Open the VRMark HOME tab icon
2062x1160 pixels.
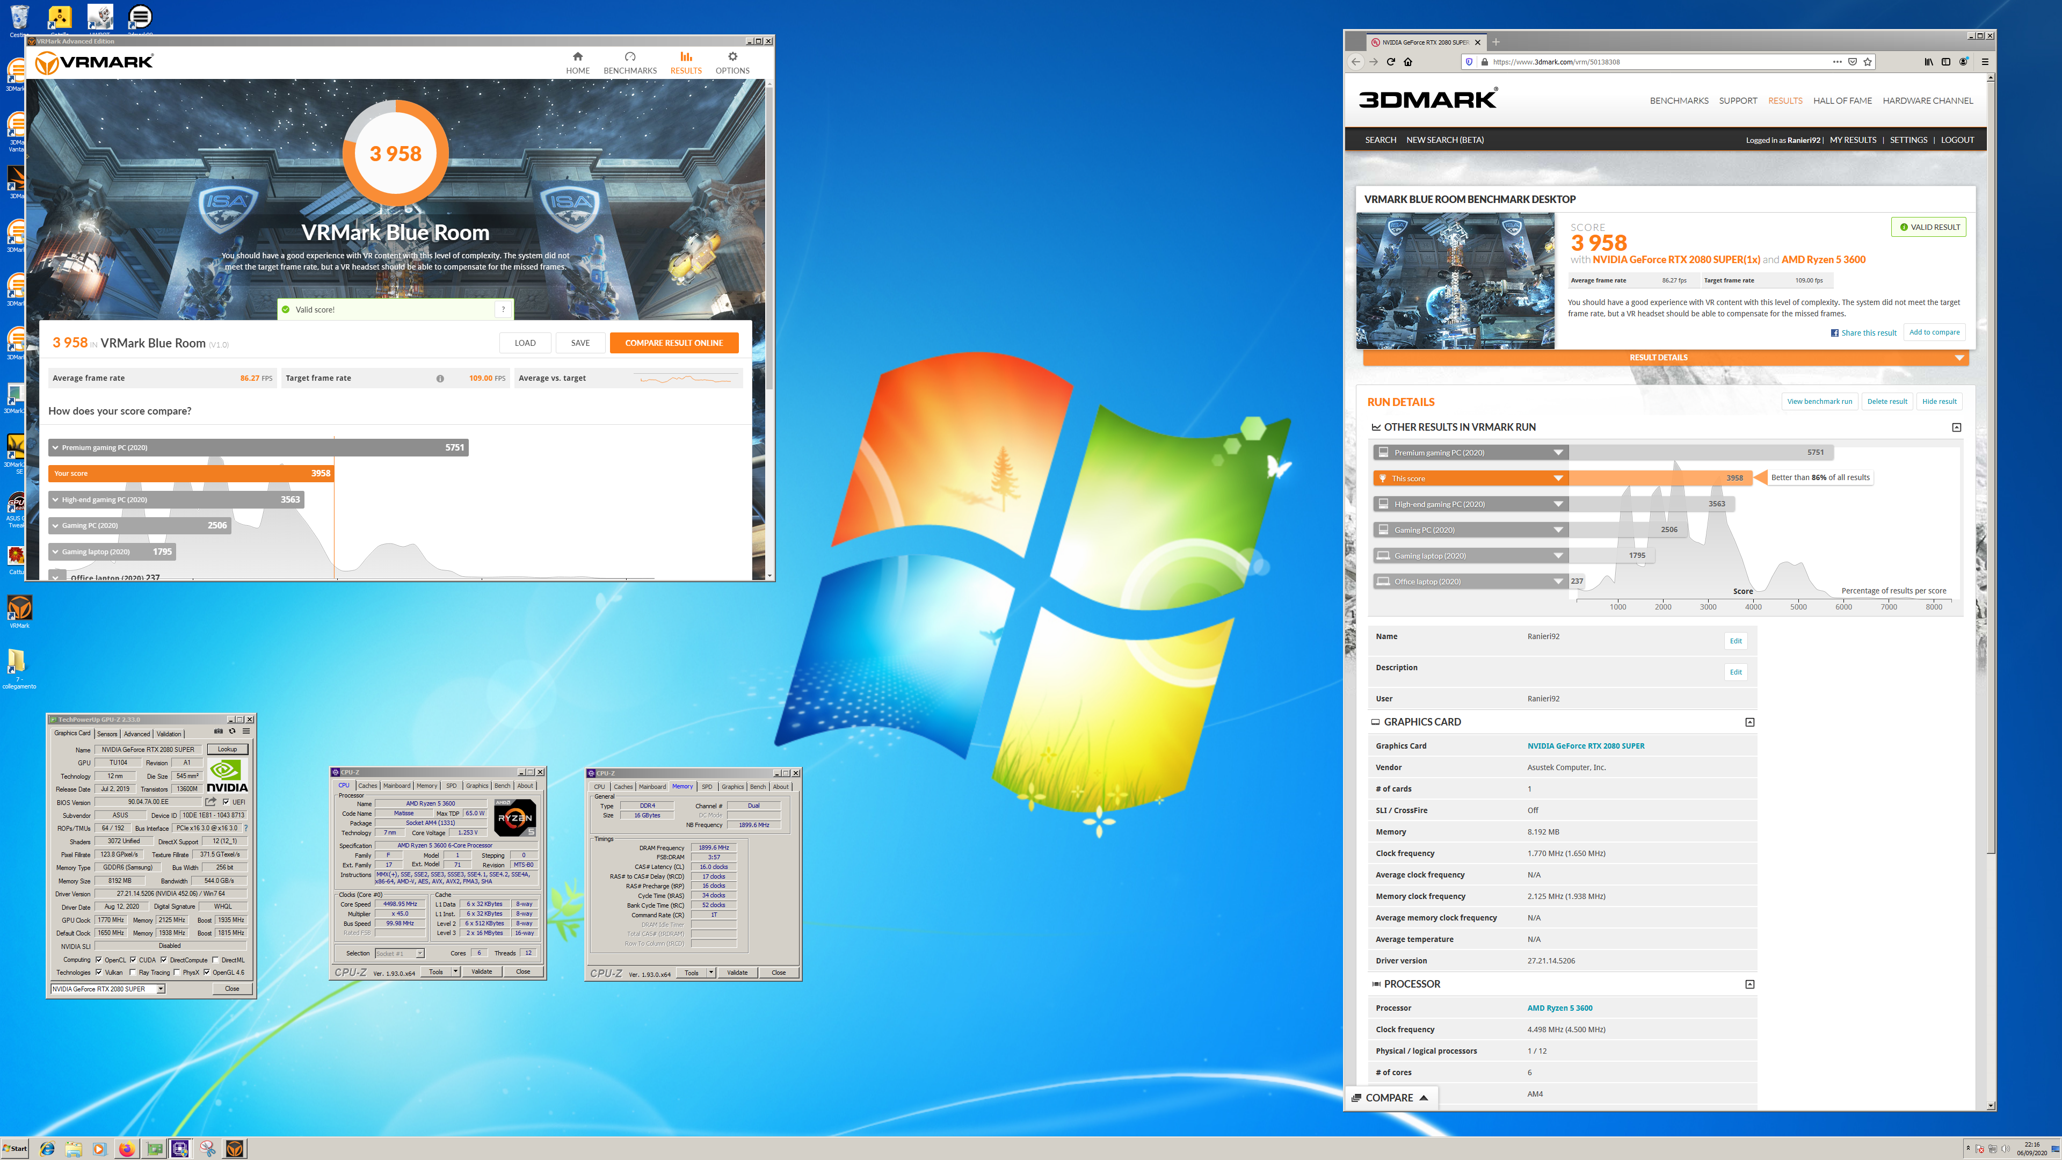[x=577, y=57]
